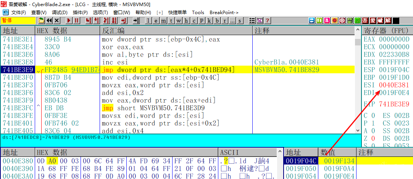
Task: Click the Step over toolbar icon
Action: [x=96, y=21]
